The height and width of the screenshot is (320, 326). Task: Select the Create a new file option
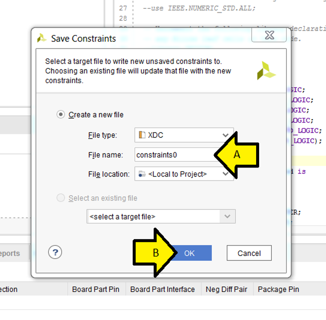[x=60, y=114]
